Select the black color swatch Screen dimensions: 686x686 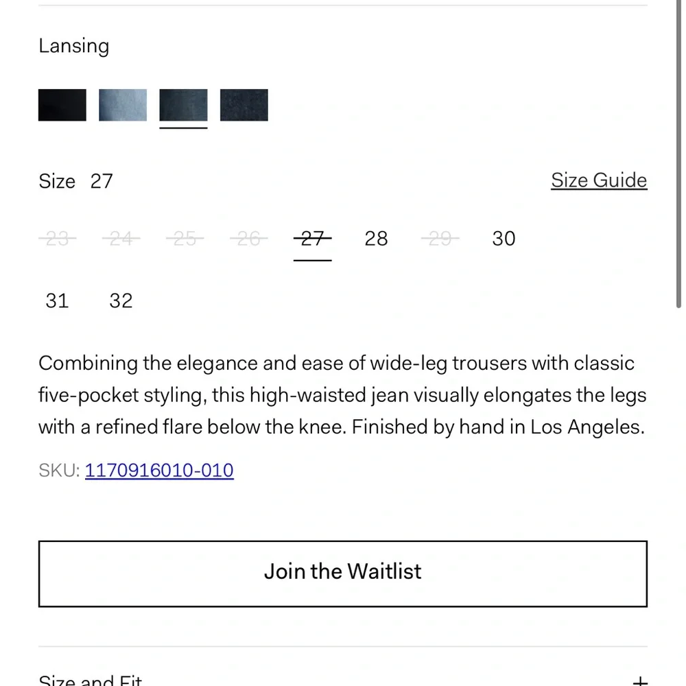click(x=62, y=105)
